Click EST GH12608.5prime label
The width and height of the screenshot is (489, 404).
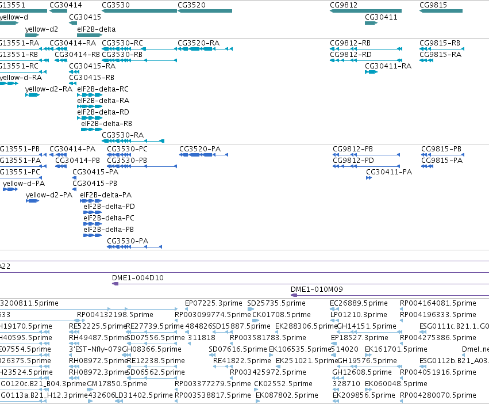[362, 372]
